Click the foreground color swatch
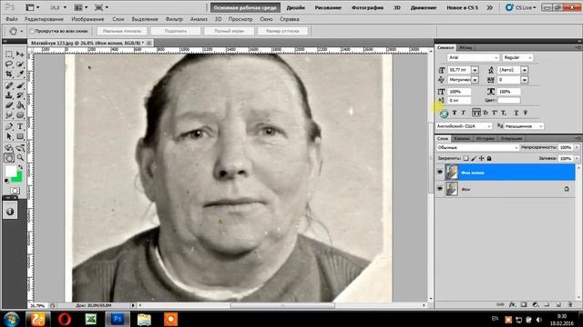Viewport: 583px width, 327px height. (11, 172)
